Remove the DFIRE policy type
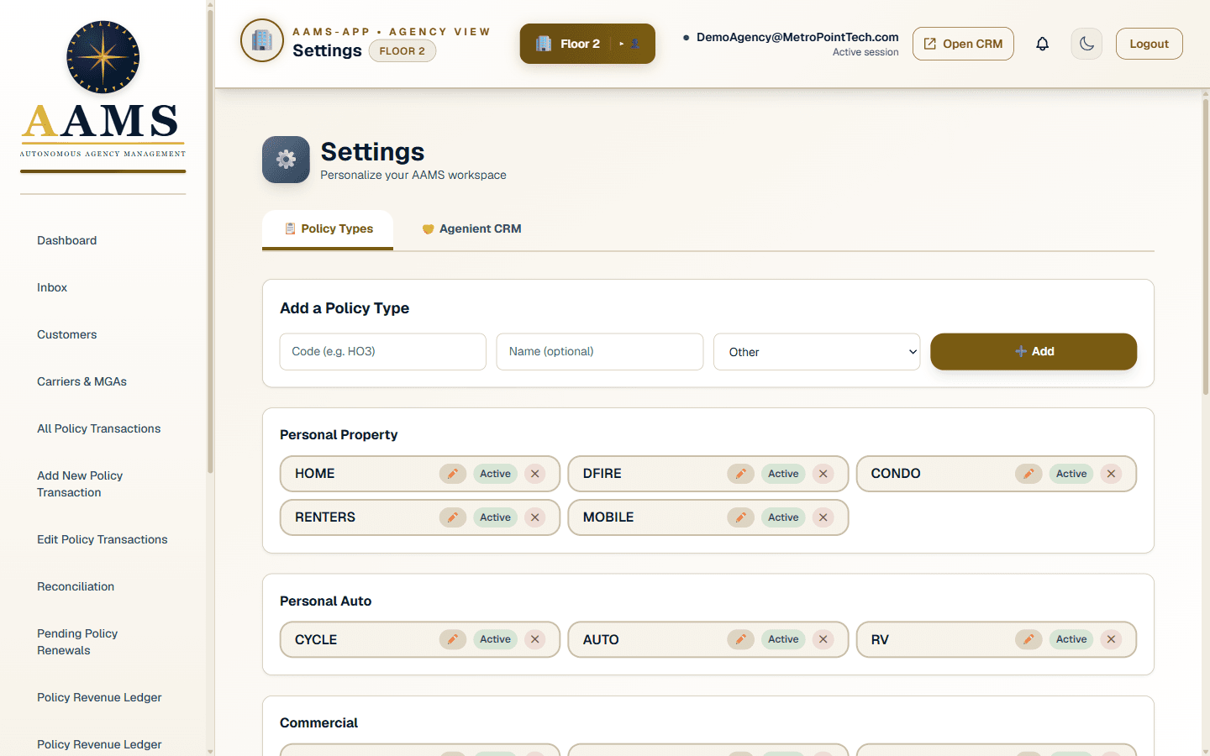Screen dimensions: 1210x756 click(x=823, y=474)
